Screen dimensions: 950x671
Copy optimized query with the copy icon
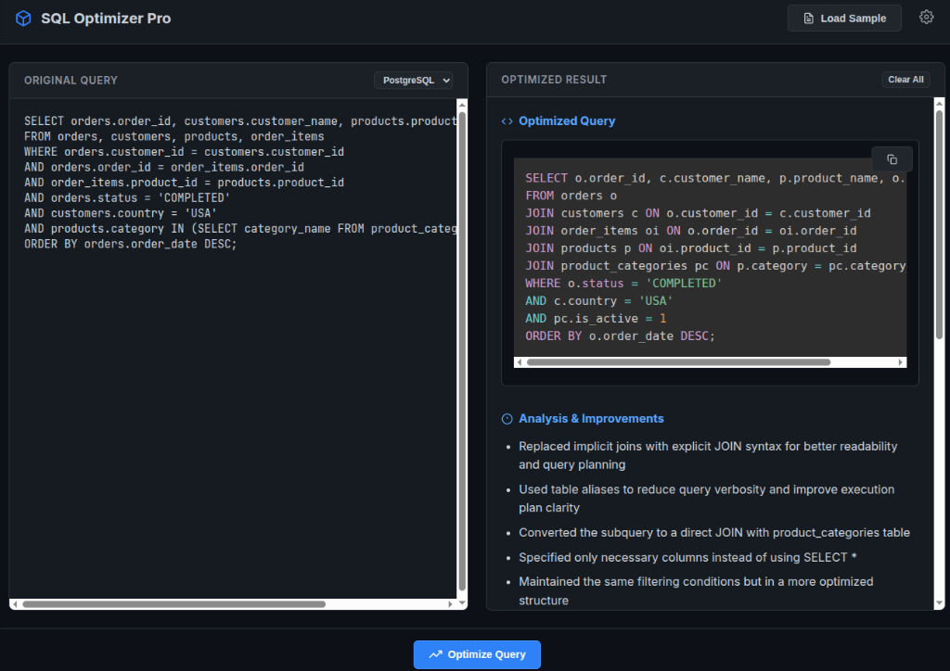tap(892, 159)
